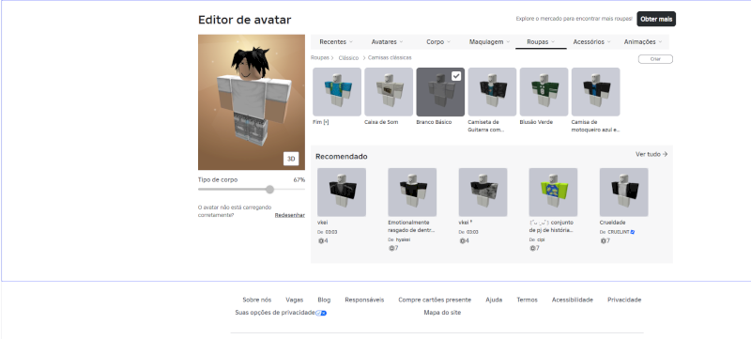Open the Recentes tab dropdown
This screenshot has height=339, width=751.
pyautogui.click(x=336, y=41)
